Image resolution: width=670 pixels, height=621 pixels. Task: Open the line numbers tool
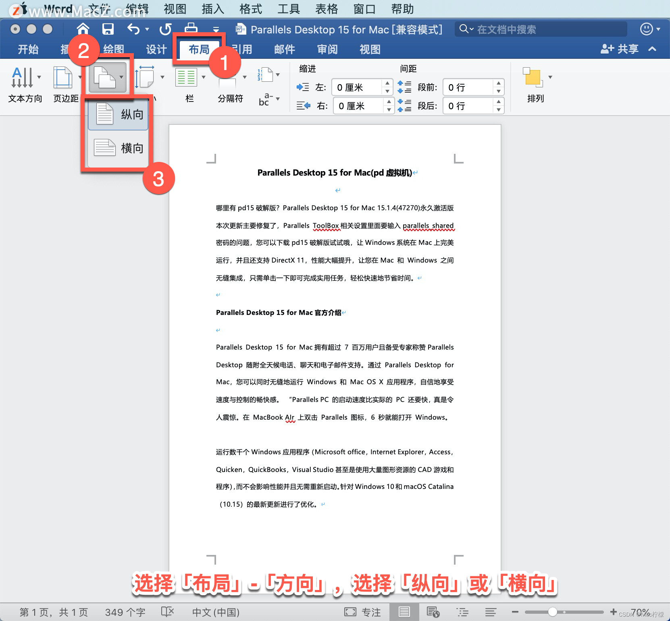pos(265,75)
